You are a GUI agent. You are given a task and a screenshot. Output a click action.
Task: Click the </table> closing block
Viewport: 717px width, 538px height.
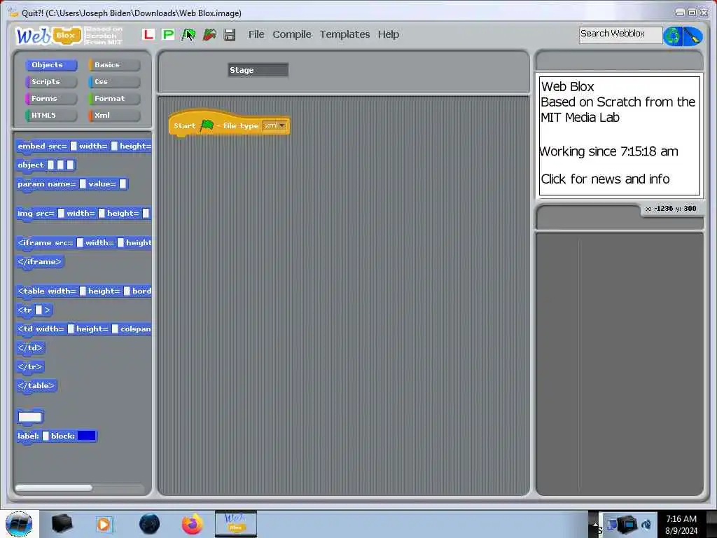[x=36, y=386]
